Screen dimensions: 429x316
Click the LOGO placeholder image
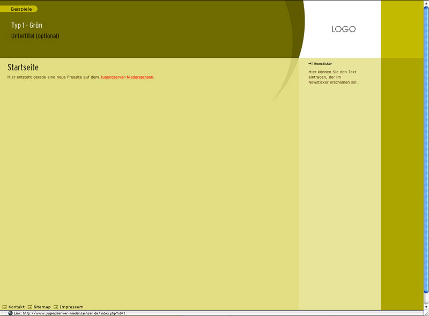pos(343,29)
